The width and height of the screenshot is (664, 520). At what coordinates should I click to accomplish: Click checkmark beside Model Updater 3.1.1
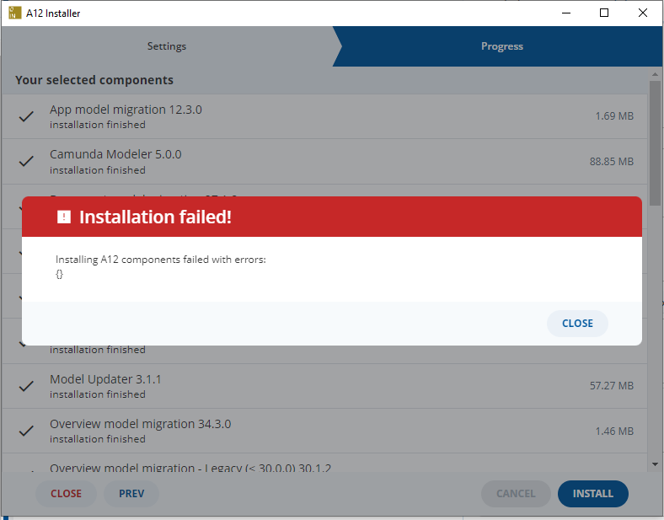click(26, 386)
